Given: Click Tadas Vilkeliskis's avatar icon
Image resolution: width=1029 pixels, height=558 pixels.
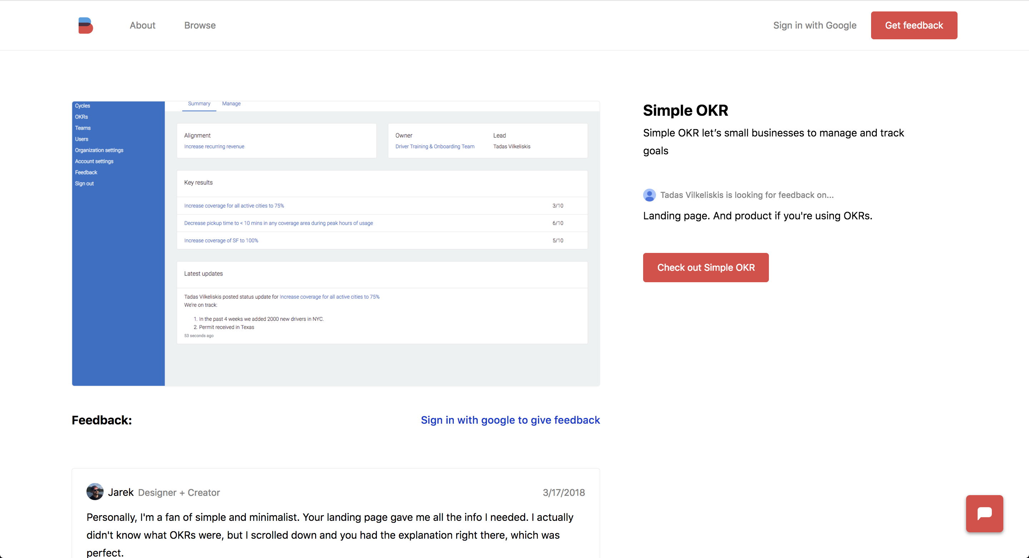Looking at the screenshot, I should tap(649, 195).
